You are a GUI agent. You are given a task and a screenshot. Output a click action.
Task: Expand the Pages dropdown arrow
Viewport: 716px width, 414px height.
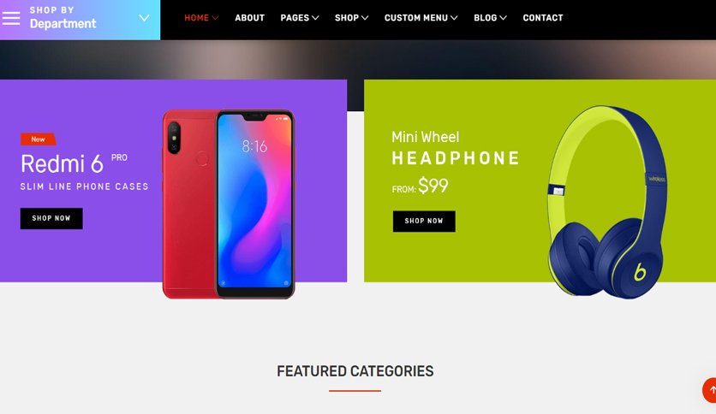(x=315, y=18)
